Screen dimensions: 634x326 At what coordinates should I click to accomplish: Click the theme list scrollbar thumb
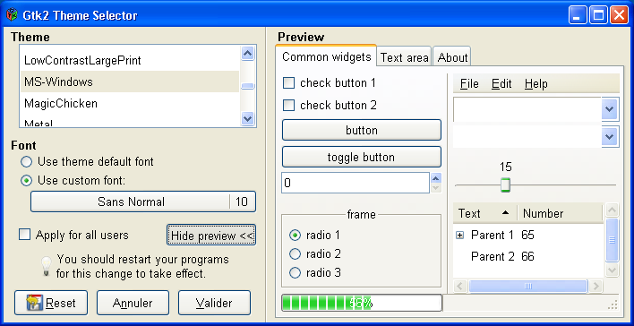pos(247,86)
